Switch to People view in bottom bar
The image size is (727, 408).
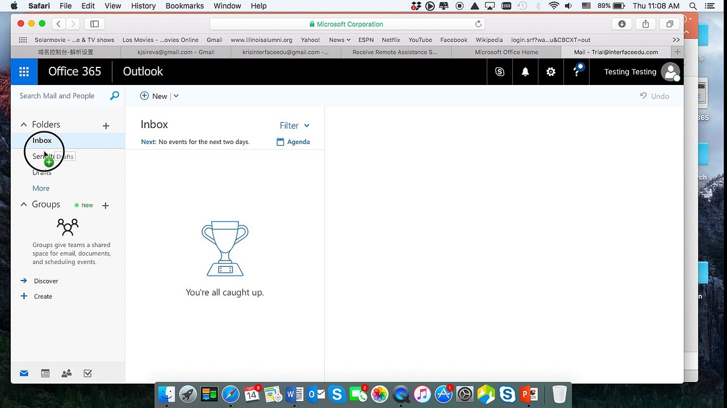[66, 373]
